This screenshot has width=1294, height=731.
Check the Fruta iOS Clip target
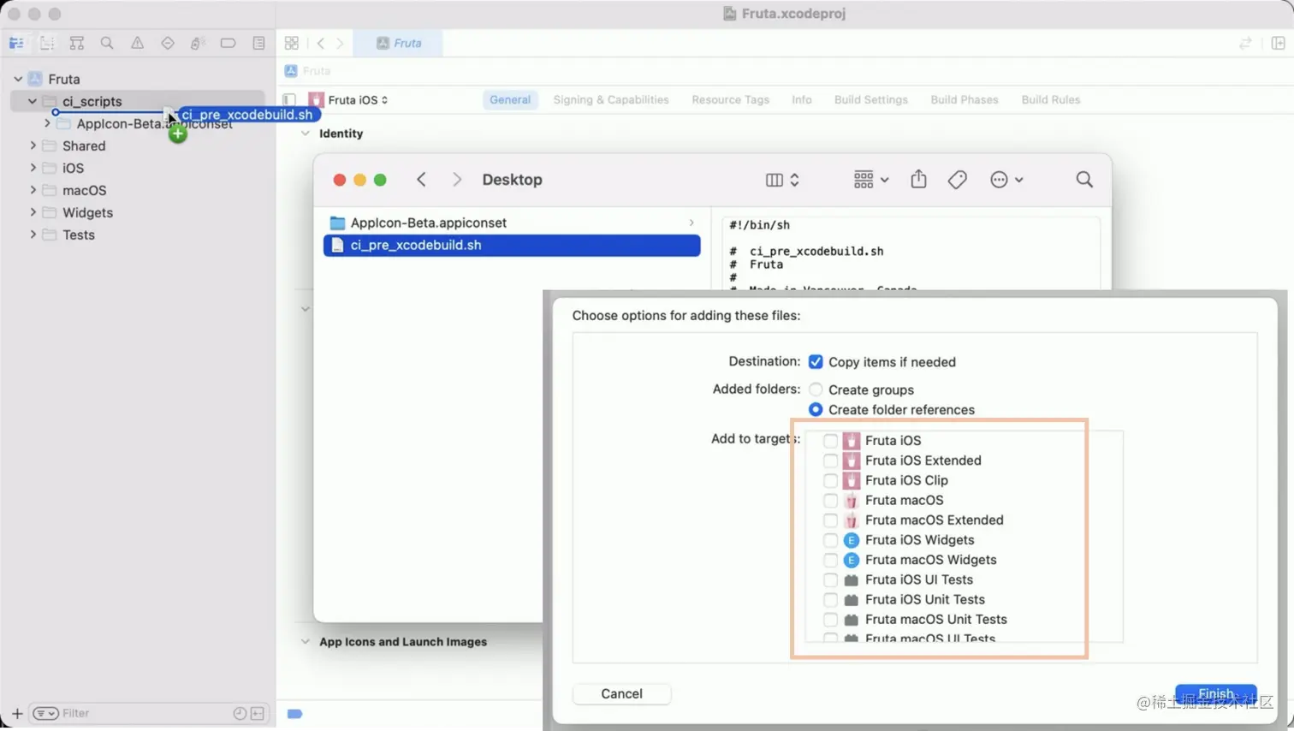[x=830, y=480]
